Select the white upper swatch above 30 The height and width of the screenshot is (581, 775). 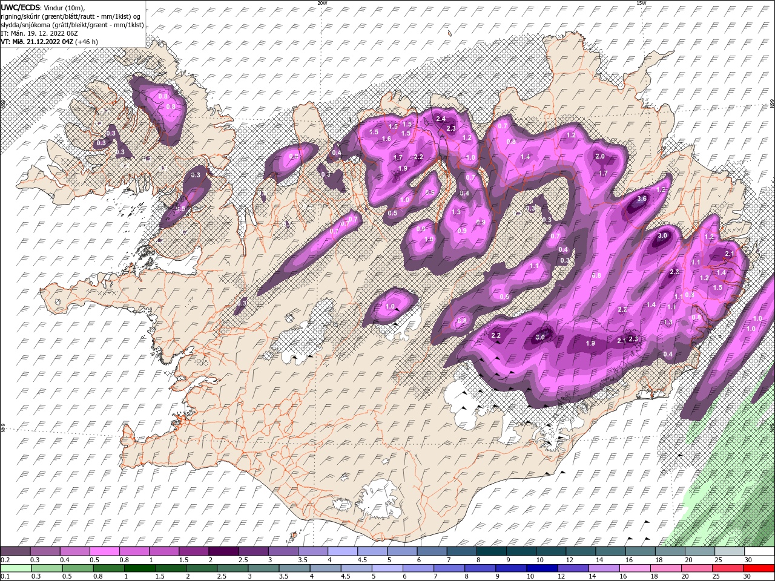(x=759, y=551)
